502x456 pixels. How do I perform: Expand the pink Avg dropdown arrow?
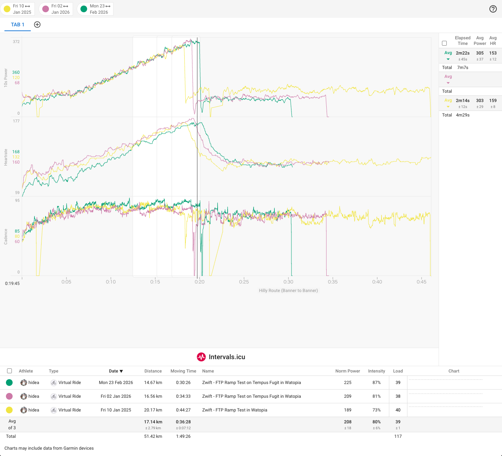pos(448,83)
